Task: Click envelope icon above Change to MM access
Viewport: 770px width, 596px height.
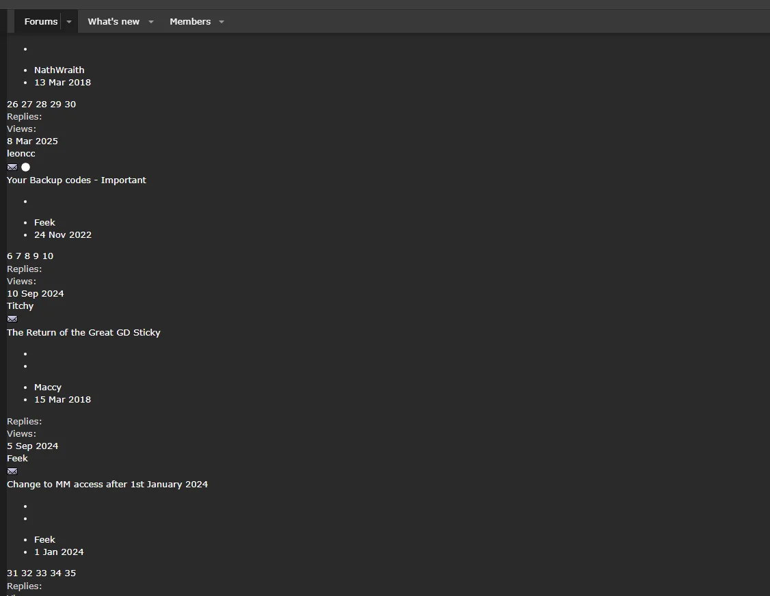Action: point(12,472)
